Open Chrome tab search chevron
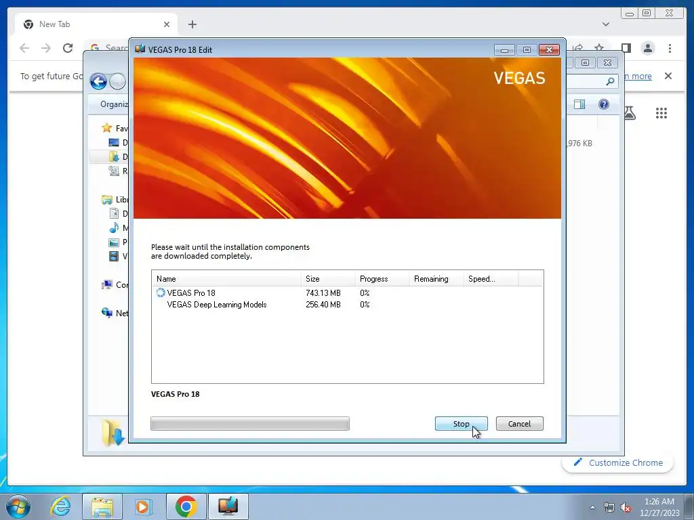The height and width of the screenshot is (520, 694). pyautogui.click(x=606, y=24)
